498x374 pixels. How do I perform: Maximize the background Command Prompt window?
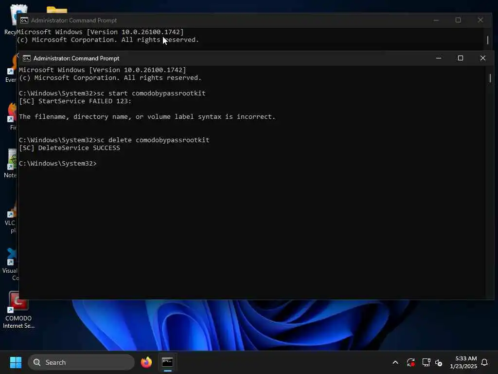(458, 20)
